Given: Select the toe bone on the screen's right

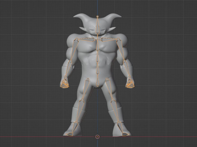Looking at the screenshot, I should [x=126, y=134].
